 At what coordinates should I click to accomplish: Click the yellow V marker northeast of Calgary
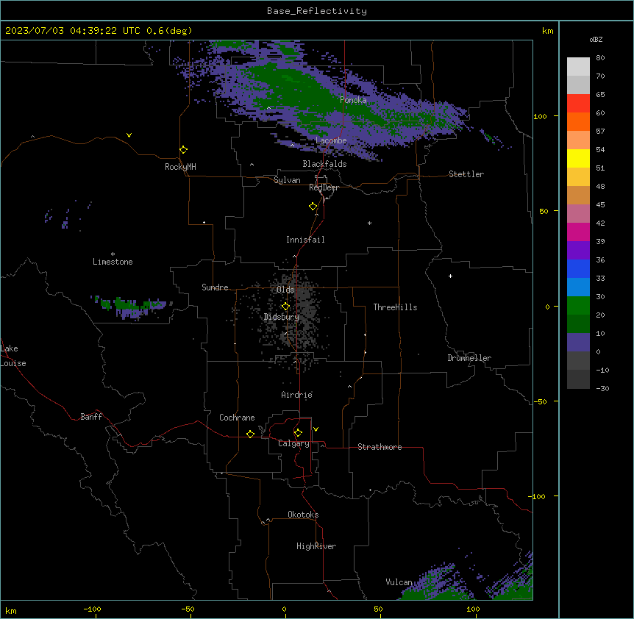click(316, 429)
